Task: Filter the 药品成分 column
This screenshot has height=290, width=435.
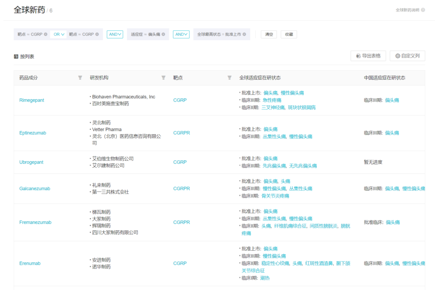Action: tap(80, 78)
